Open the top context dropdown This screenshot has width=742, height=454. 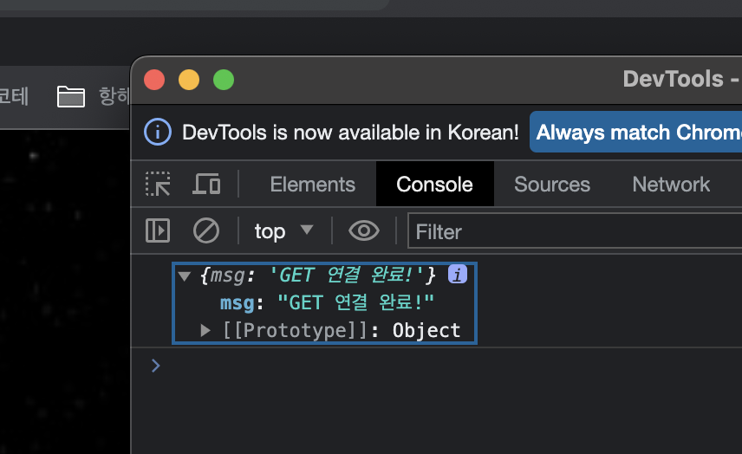point(284,231)
